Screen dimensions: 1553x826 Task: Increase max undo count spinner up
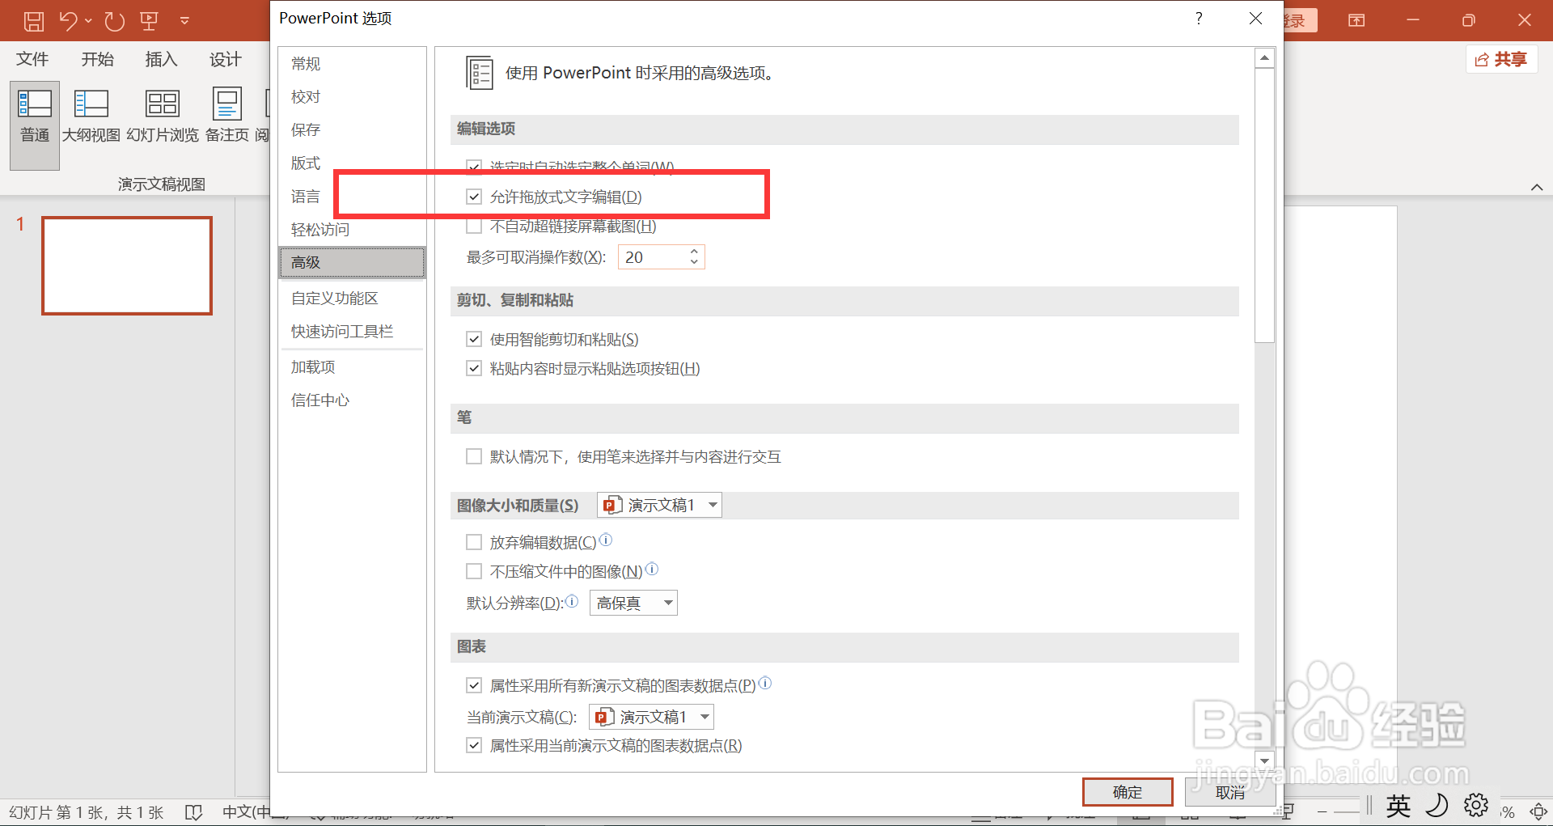pos(694,252)
